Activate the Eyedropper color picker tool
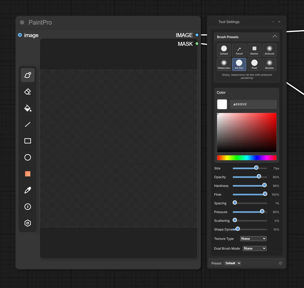 click(28, 190)
